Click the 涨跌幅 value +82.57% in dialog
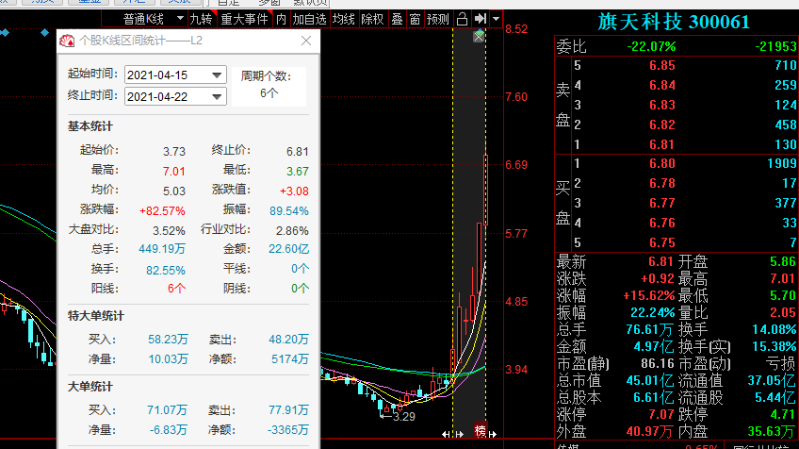The width and height of the screenshot is (799, 449). pyautogui.click(x=162, y=210)
